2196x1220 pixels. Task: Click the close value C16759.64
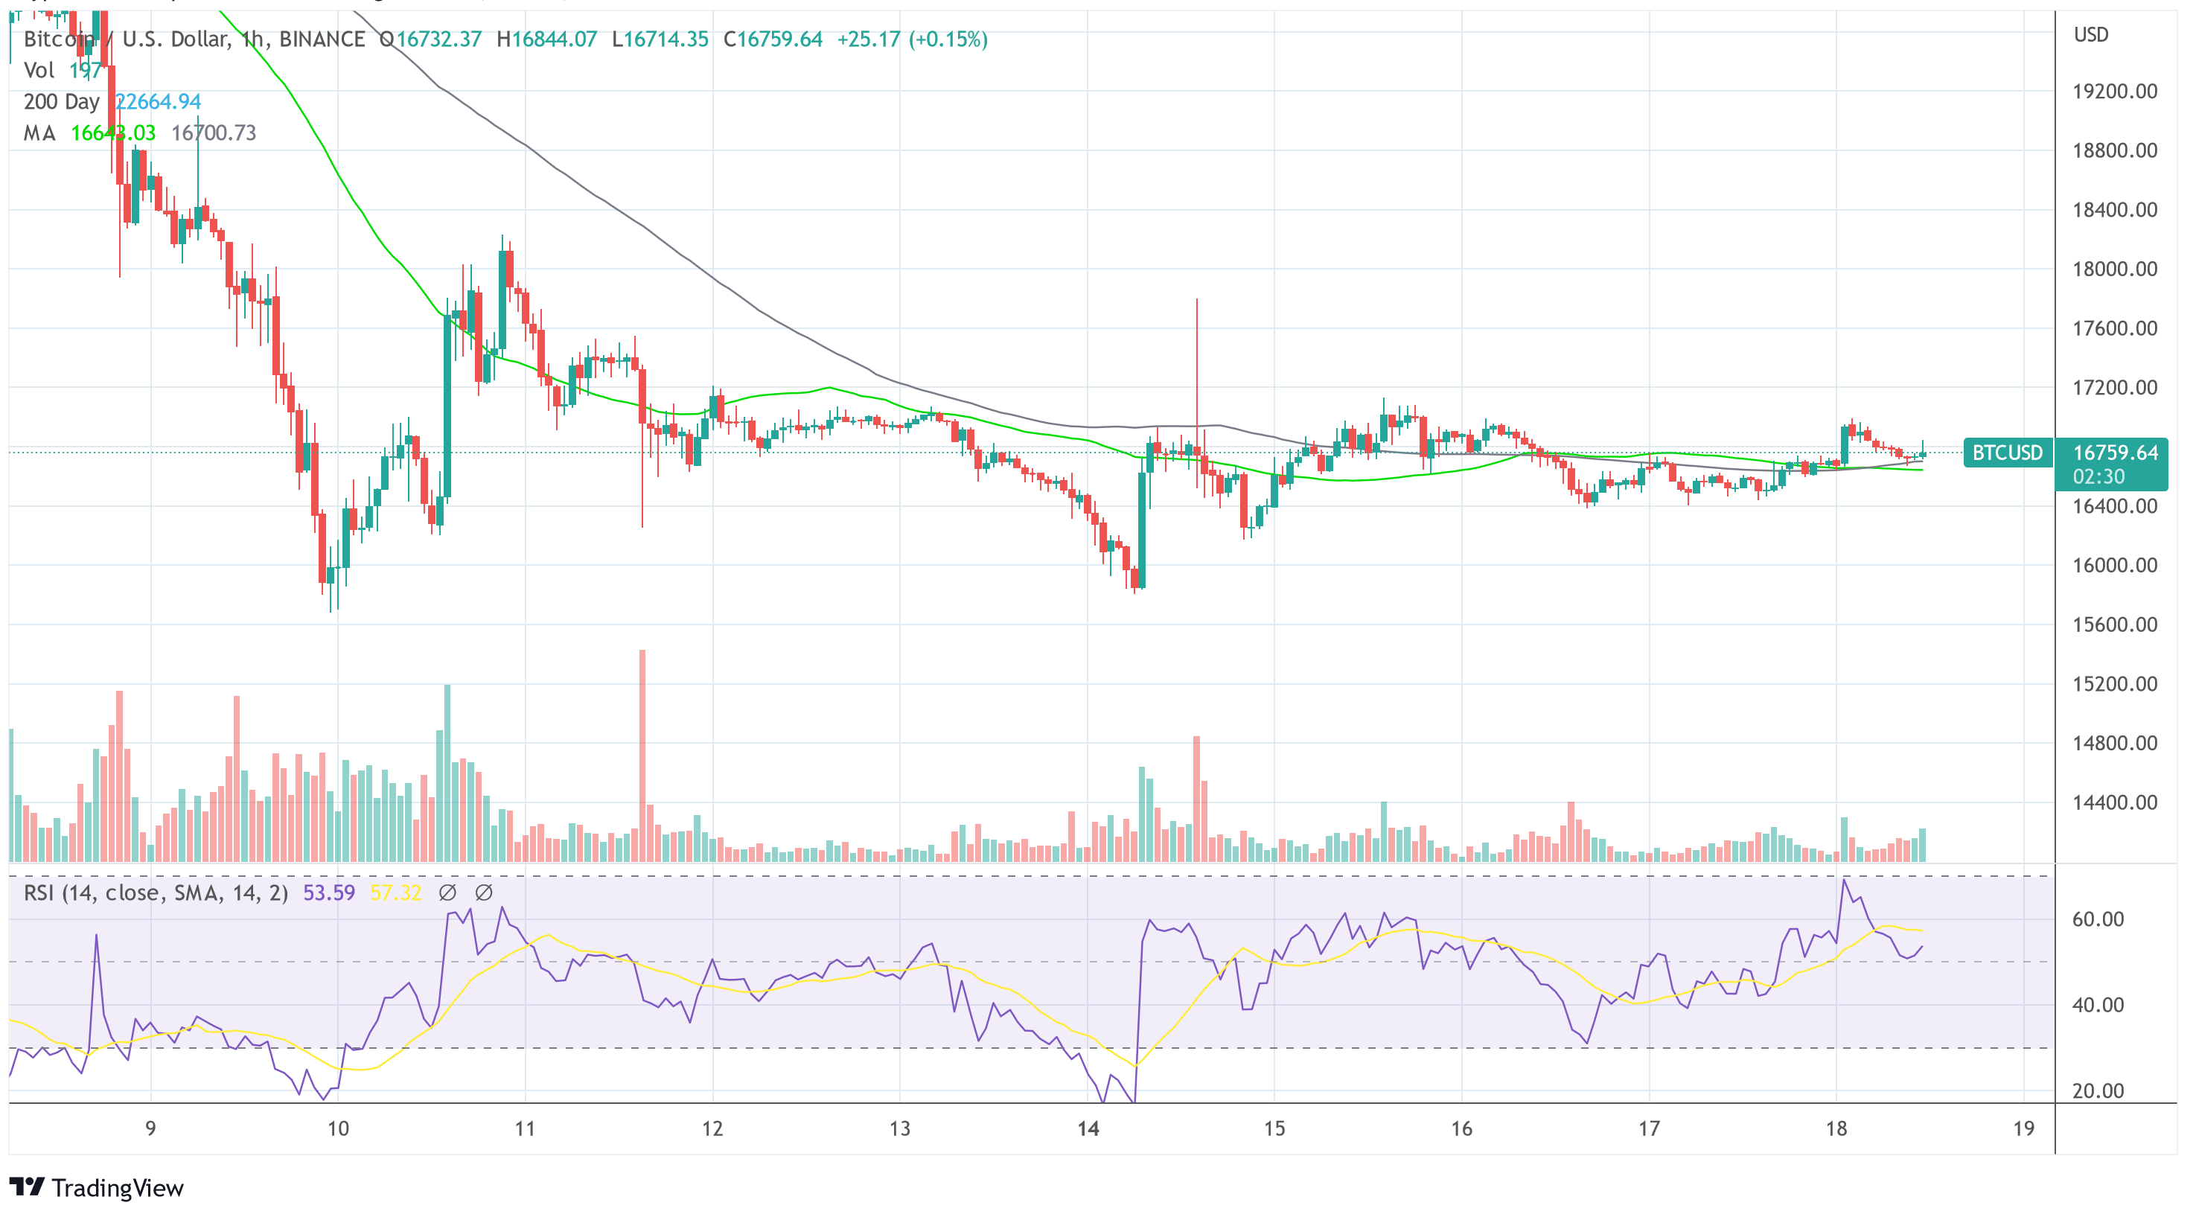[x=773, y=39]
